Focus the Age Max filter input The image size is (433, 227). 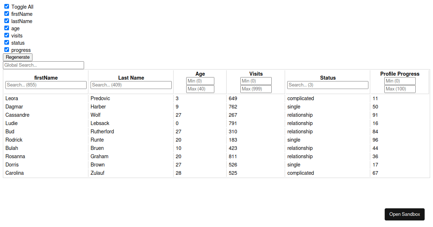(x=200, y=89)
